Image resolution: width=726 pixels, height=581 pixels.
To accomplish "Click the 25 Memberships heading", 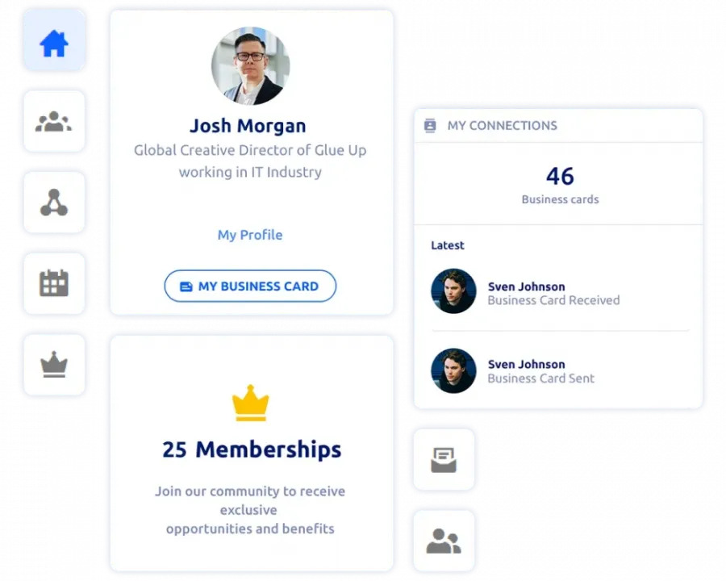I will (252, 449).
